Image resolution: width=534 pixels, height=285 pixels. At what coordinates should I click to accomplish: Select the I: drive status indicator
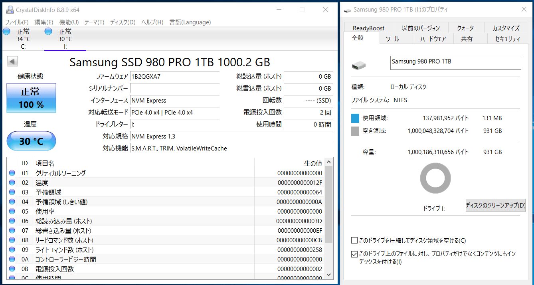tap(49, 32)
